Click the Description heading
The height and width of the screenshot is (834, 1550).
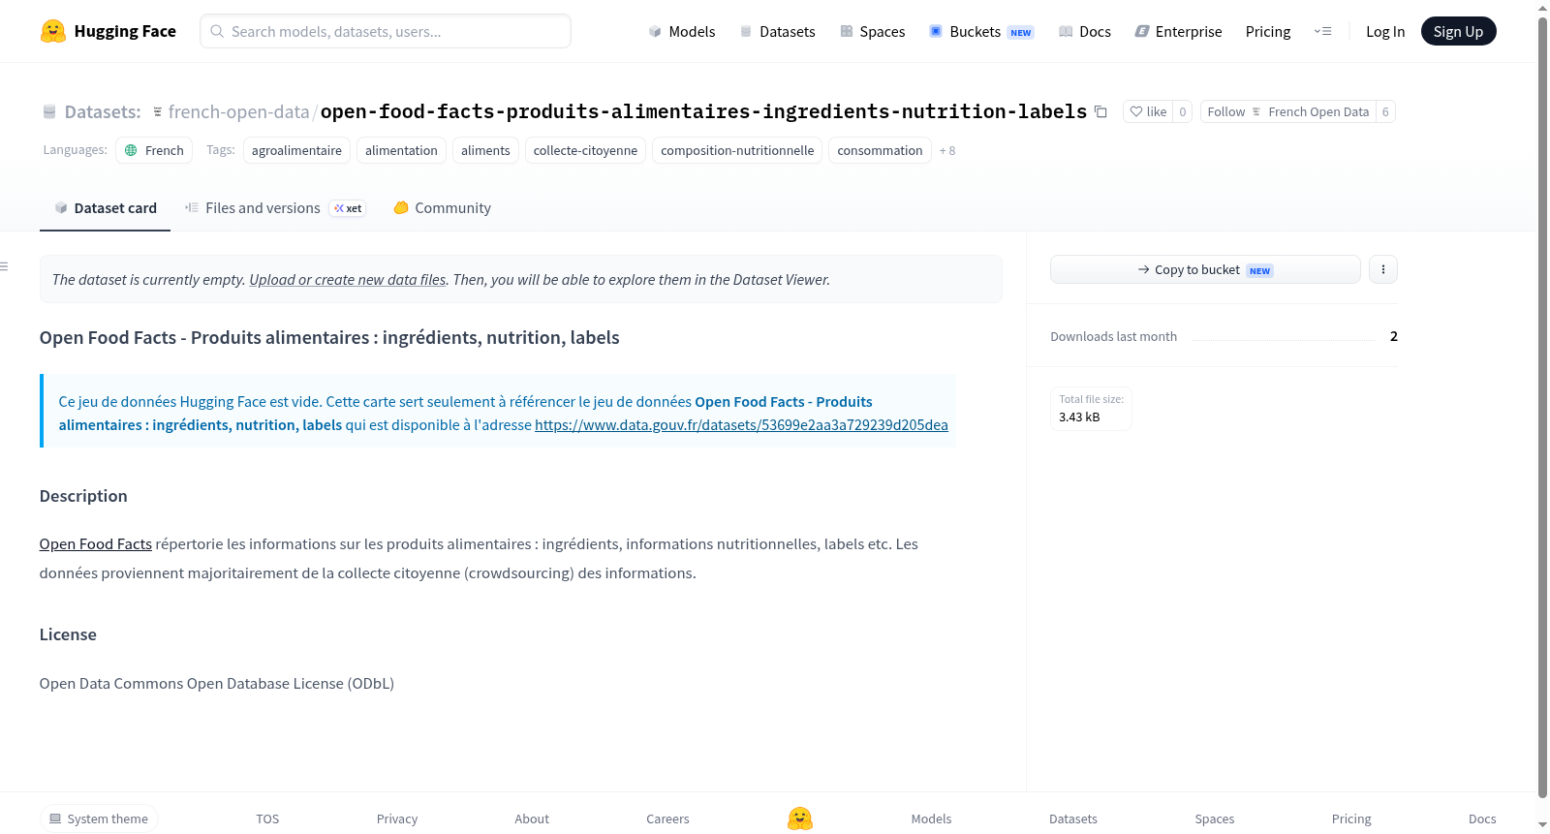[83, 496]
